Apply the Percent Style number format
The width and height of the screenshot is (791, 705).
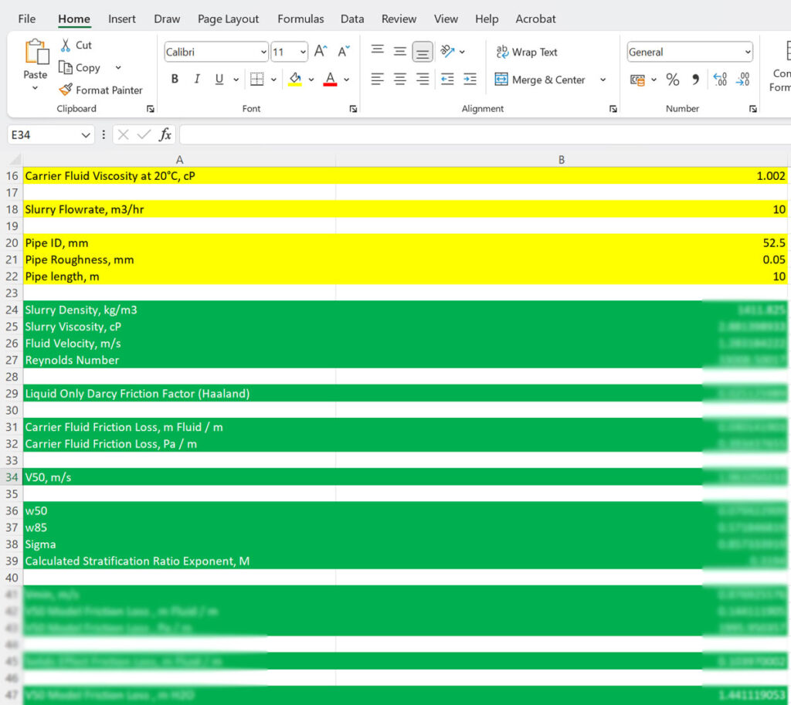pyautogui.click(x=671, y=79)
